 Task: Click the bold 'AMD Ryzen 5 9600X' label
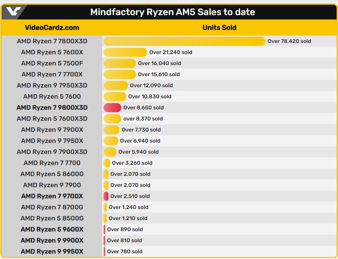coord(52,229)
